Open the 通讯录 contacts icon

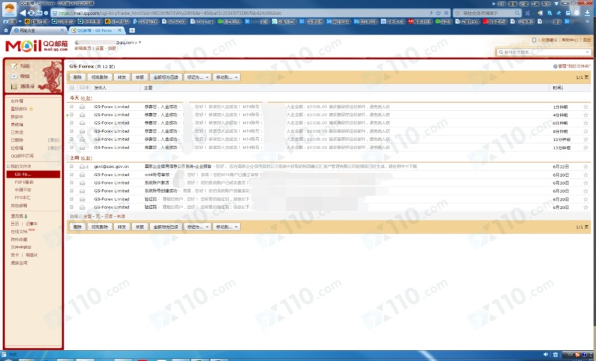[14, 87]
